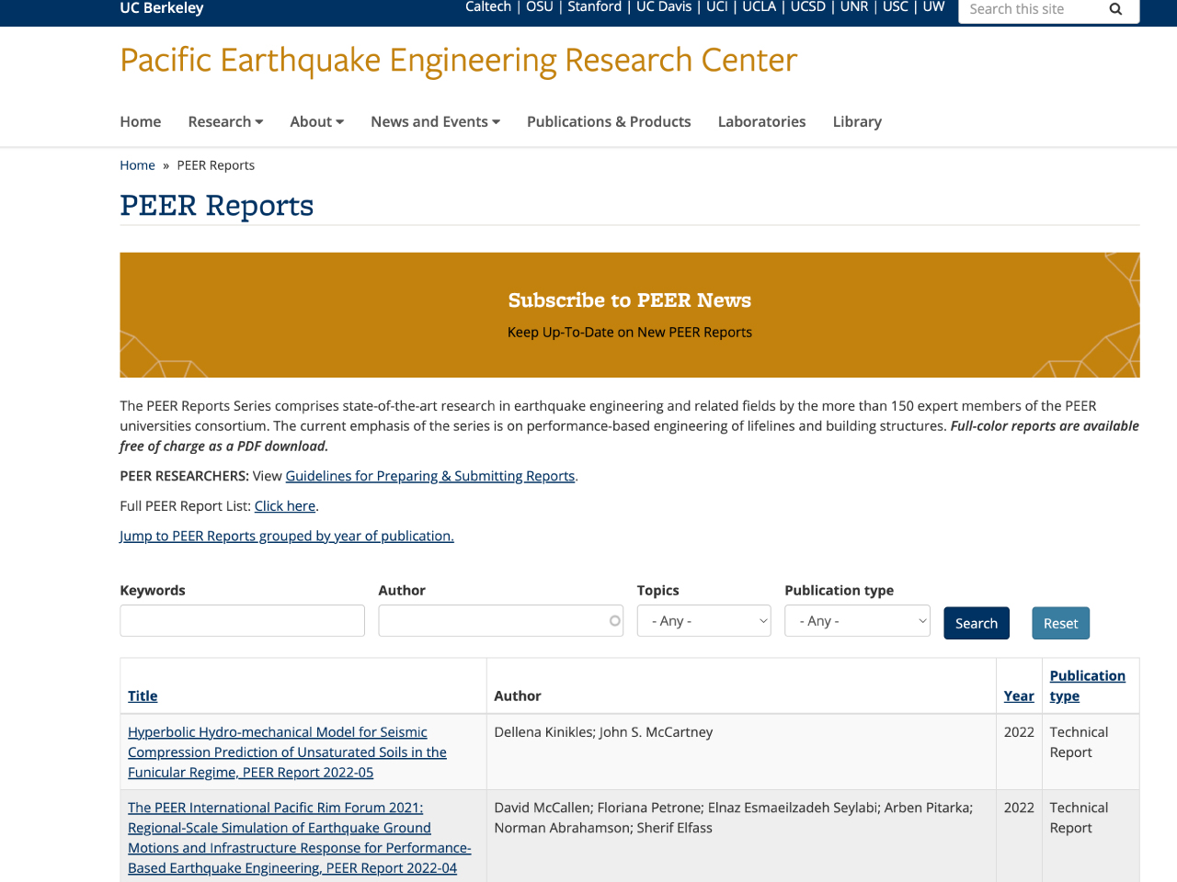Click the Home breadcrumb link
The height and width of the screenshot is (882, 1177).
click(137, 165)
